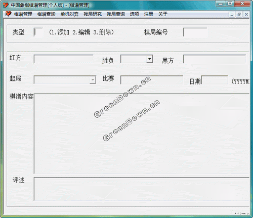Click the 棋局编号 number field

coord(195,32)
